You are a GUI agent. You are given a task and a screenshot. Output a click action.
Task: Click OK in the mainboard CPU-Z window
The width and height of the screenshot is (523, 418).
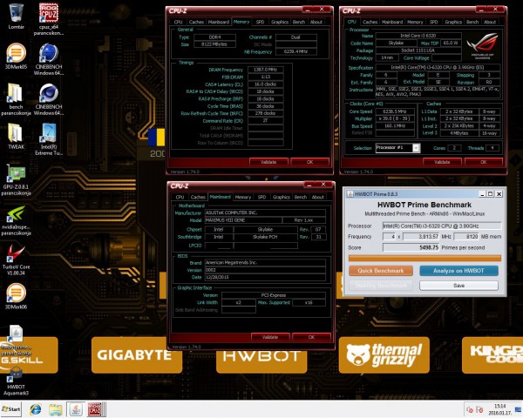click(x=311, y=337)
